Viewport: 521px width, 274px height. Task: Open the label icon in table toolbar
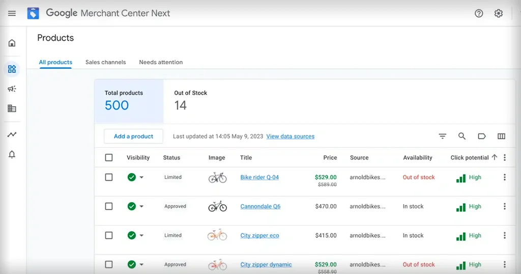tap(481, 136)
